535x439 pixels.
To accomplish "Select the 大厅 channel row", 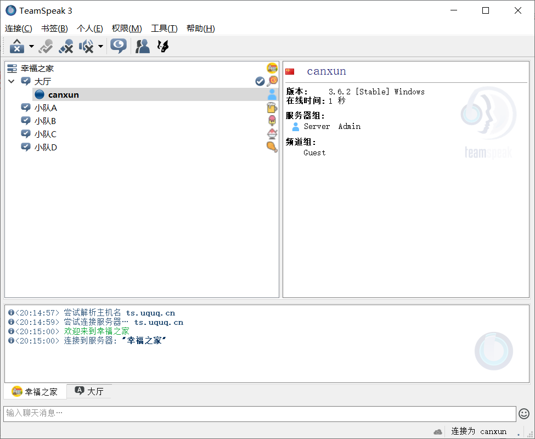I will (x=142, y=82).
